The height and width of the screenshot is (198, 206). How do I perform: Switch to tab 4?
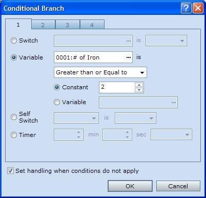pos(92,25)
